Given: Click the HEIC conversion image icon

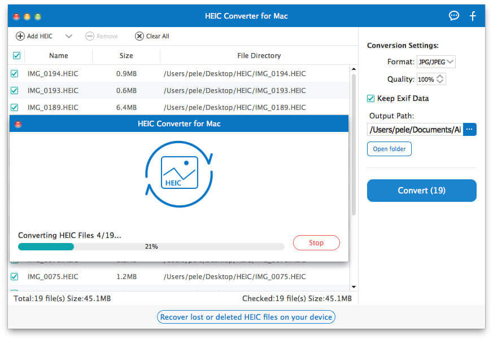Looking at the screenshot, I should point(179,174).
